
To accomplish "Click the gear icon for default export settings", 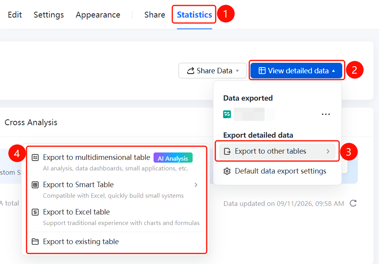I will (227, 171).
